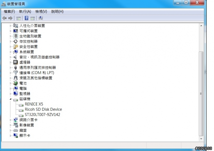Expand the 存放控制器 tree node
The height and width of the screenshot is (151, 214).
click(10, 41)
